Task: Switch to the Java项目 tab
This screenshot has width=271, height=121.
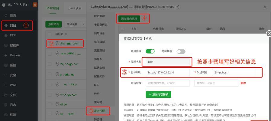Action: 75,8
